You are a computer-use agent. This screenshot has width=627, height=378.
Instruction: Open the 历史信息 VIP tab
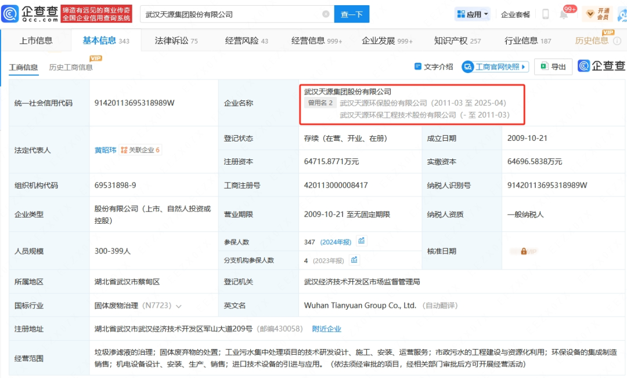click(x=592, y=41)
